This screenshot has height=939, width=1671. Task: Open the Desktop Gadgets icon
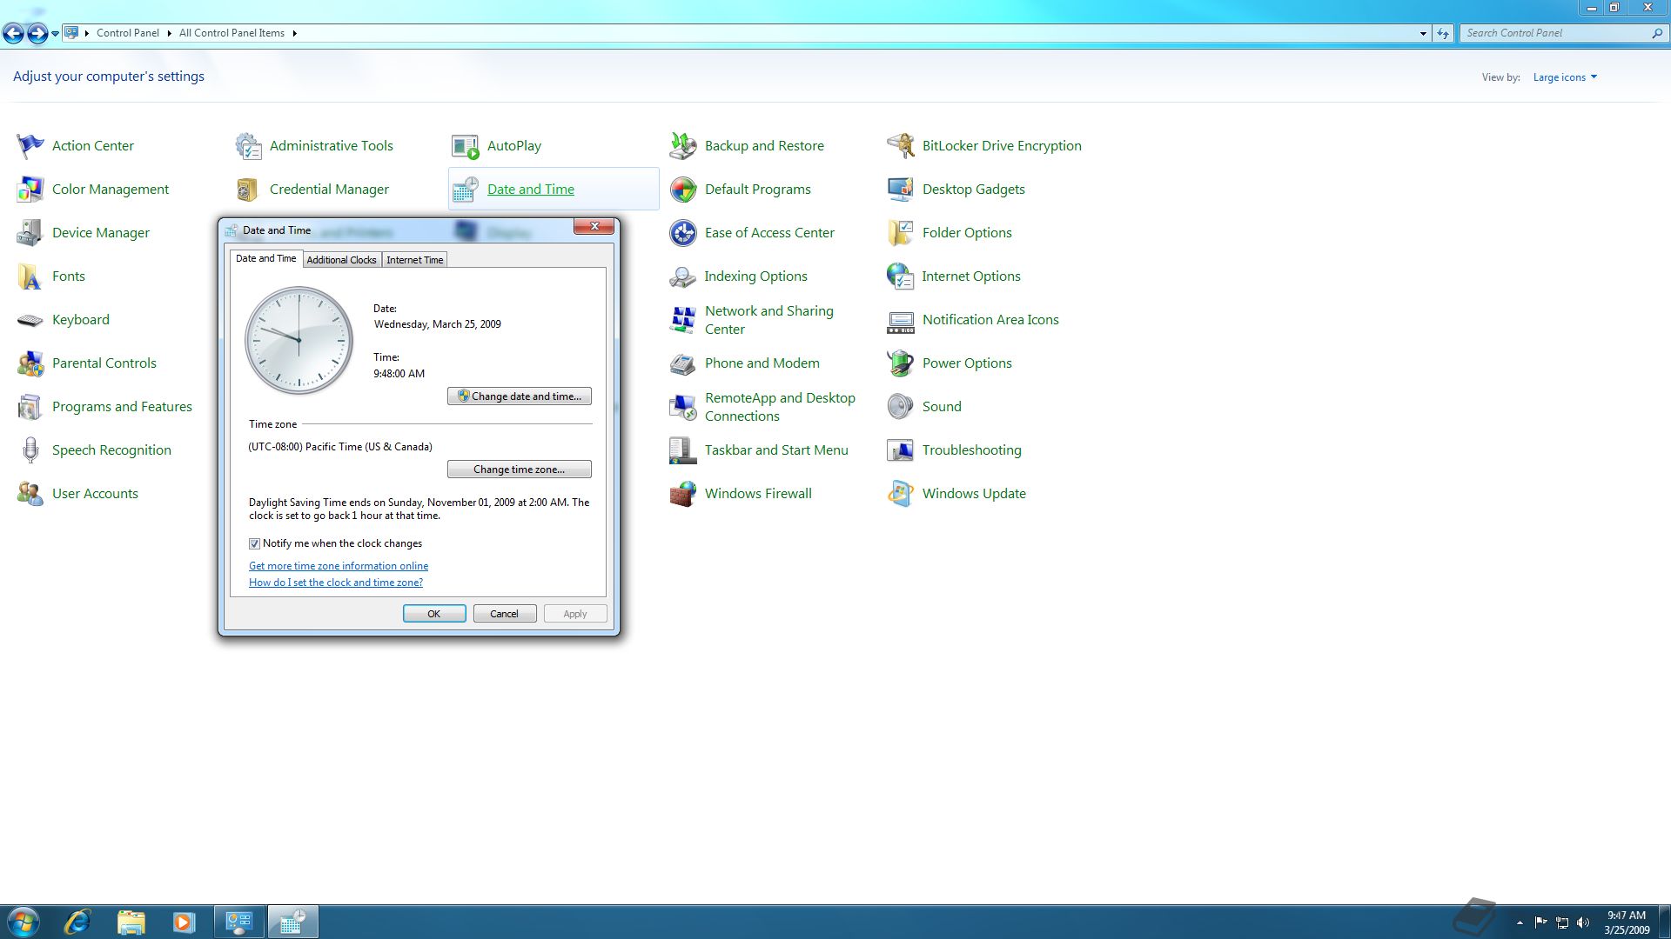pyautogui.click(x=901, y=190)
